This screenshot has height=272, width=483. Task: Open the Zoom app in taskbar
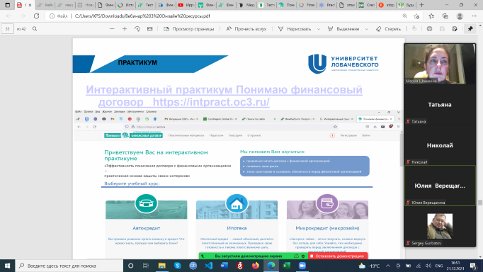coord(302,266)
